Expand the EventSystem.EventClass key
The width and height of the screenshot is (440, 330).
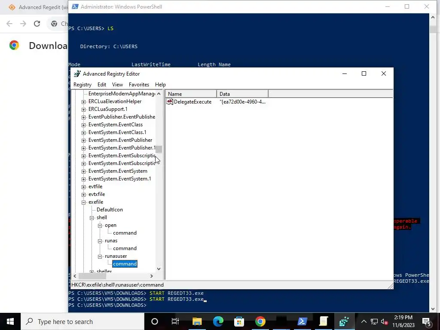(83, 125)
